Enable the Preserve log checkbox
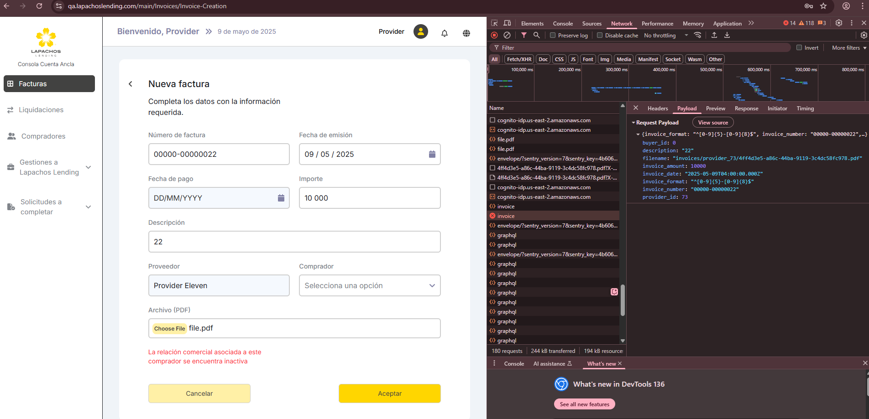This screenshot has height=419, width=869. click(x=553, y=36)
